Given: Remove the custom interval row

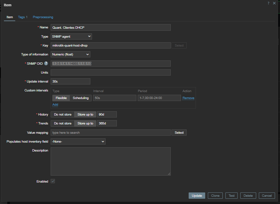Looking at the screenshot, I should coord(188,98).
